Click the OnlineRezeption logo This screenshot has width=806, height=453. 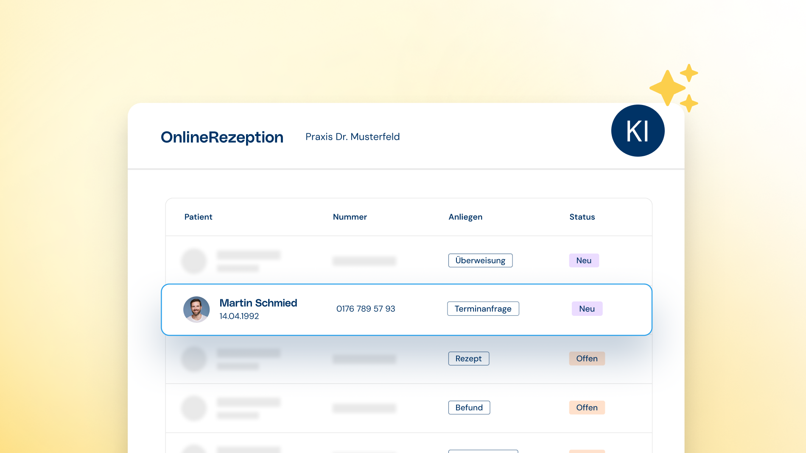[x=222, y=137]
